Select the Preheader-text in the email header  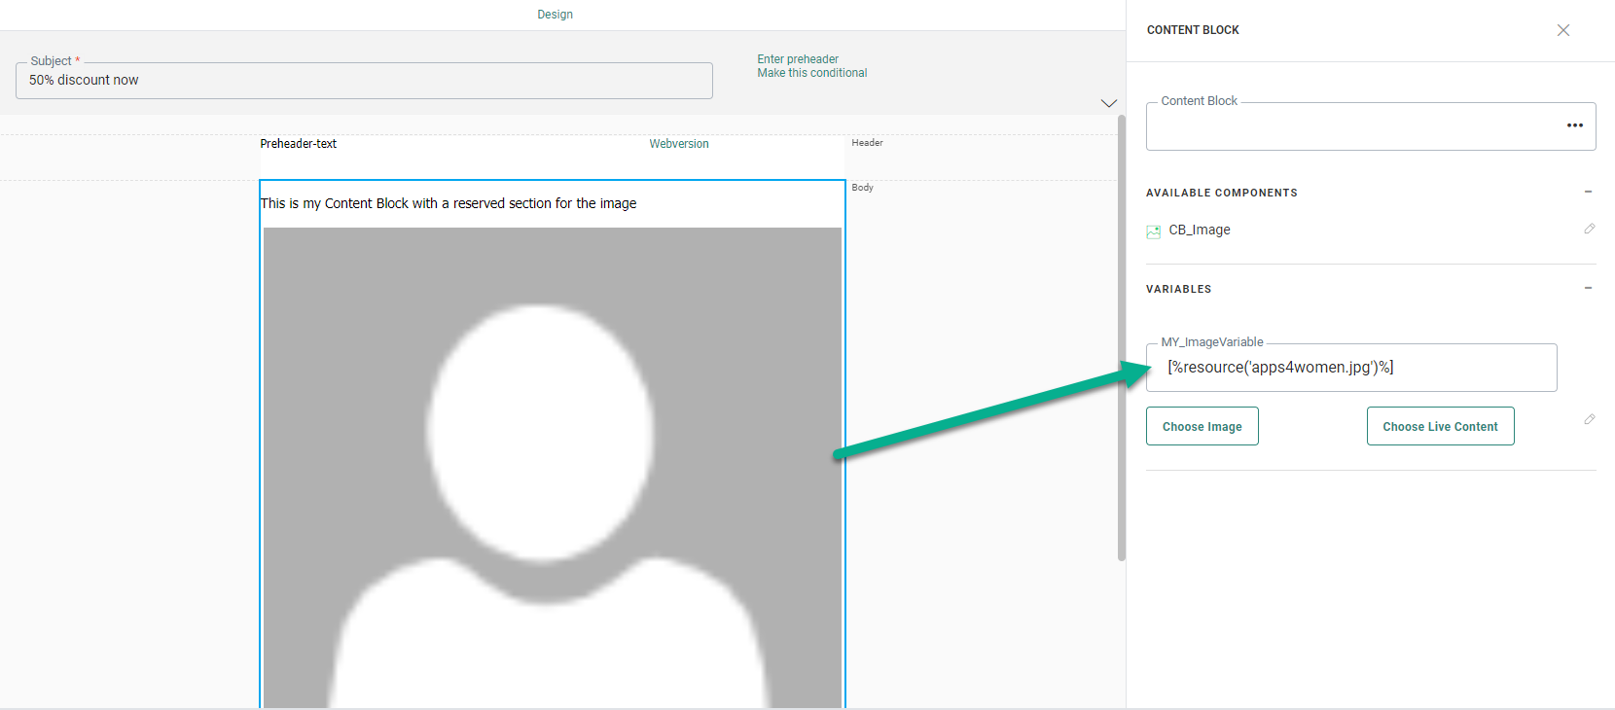point(298,144)
